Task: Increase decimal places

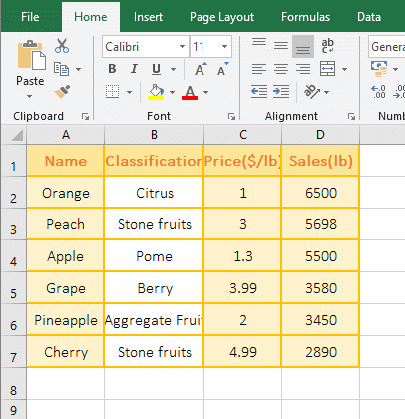Action: (x=378, y=92)
